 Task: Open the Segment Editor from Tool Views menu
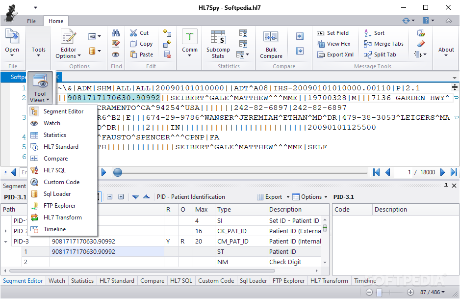pyautogui.click(x=62, y=111)
